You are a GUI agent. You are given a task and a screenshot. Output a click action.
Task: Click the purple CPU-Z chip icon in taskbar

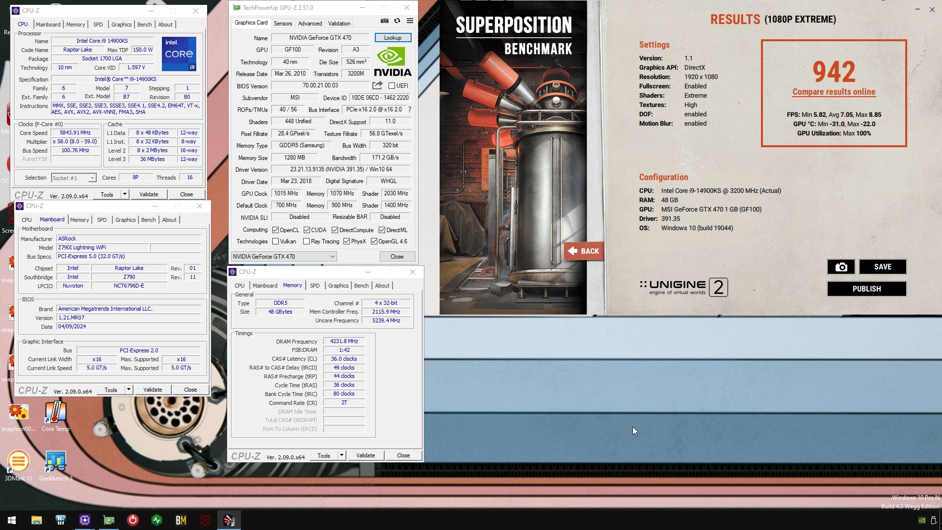(85, 520)
